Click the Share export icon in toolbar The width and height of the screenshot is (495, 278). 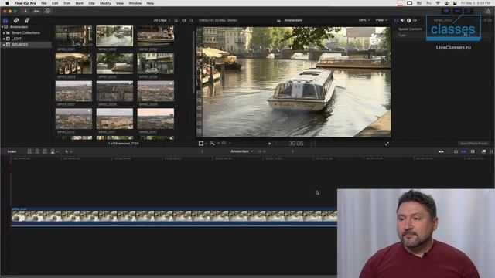pyautogui.click(x=488, y=11)
